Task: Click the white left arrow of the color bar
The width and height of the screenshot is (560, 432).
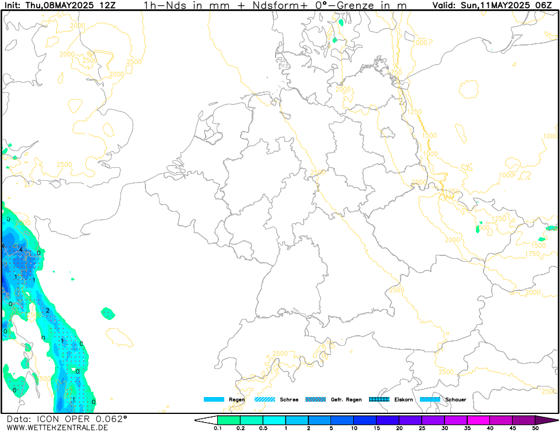Action: pyautogui.click(x=207, y=420)
